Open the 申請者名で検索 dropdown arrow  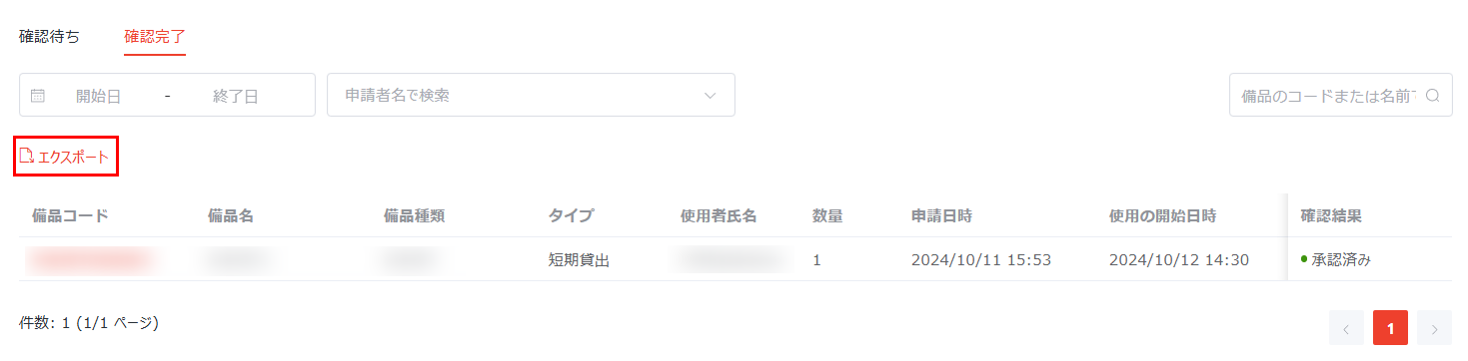711,96
